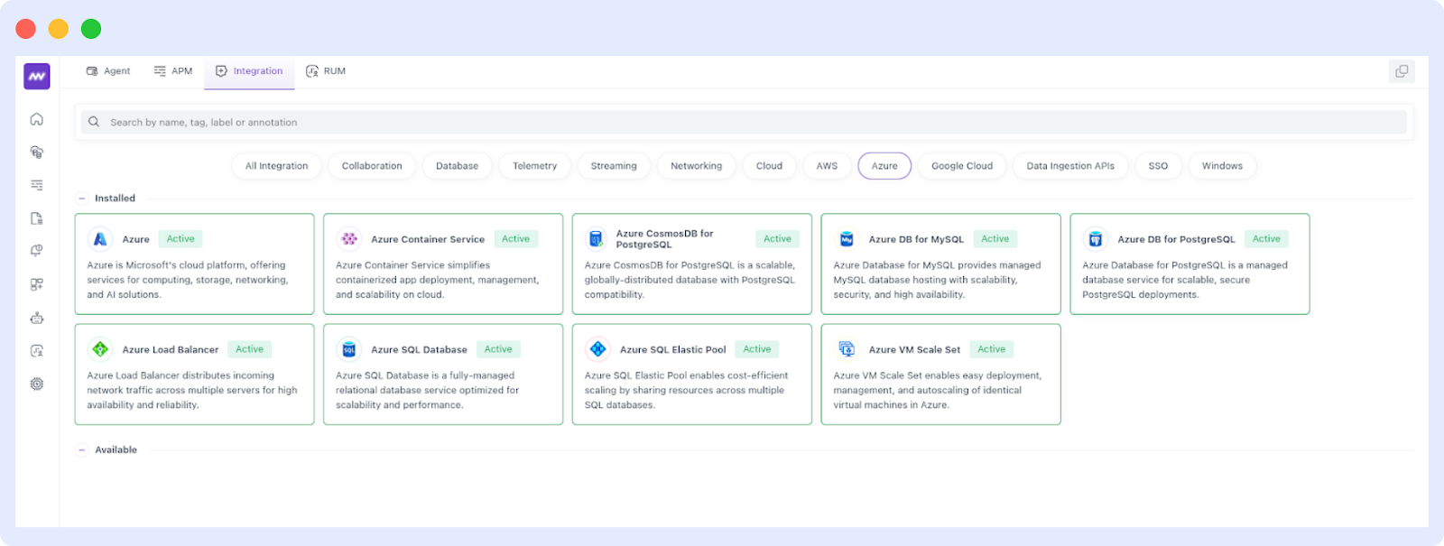Click the 'Azure Container Service' card title
The image size is (1444, 546).
pos(428,239)
